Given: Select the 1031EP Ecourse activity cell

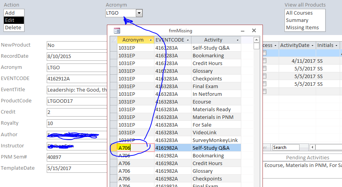Looking at the screenshot, I should tap(216, 102).
